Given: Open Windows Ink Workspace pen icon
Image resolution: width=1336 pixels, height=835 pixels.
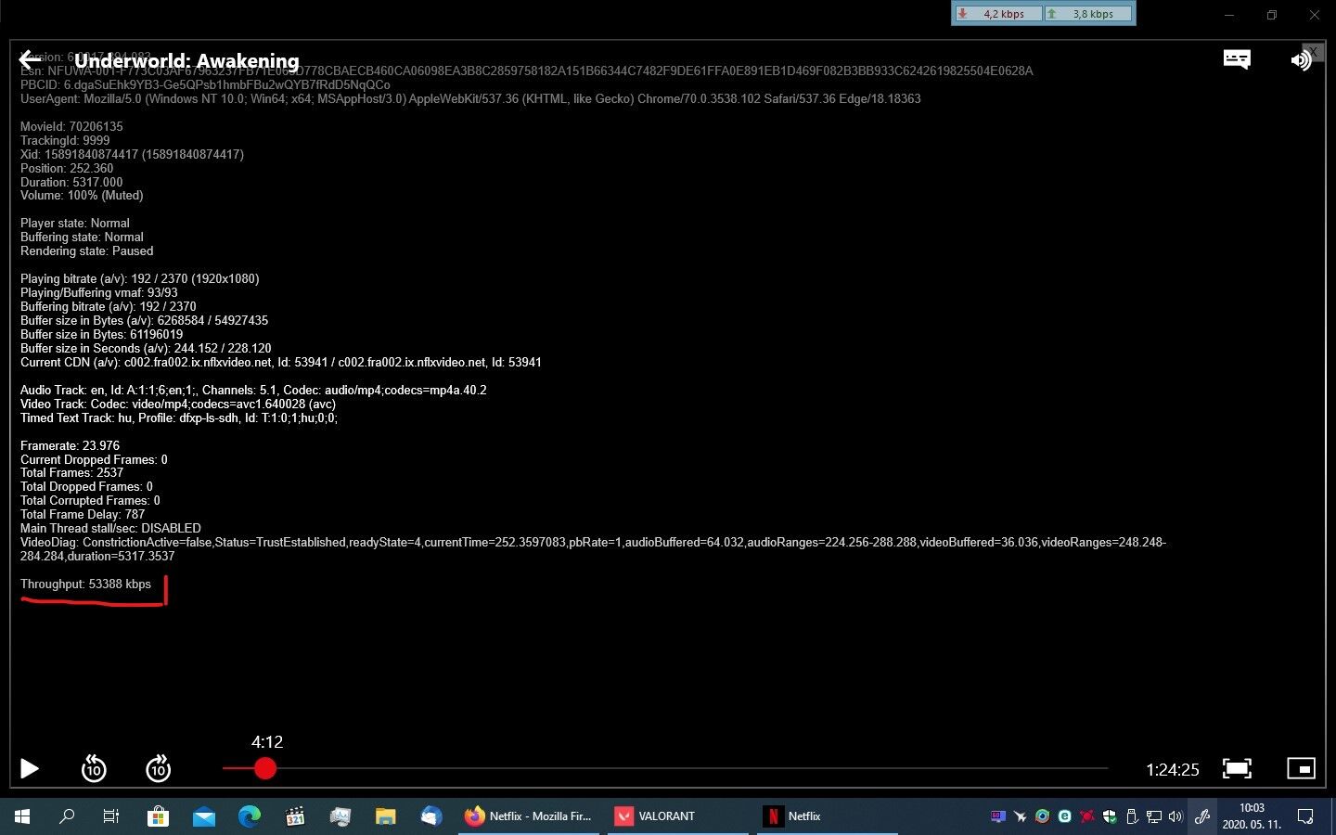Looking at the screenshot, I should (x=1202, y=816).
